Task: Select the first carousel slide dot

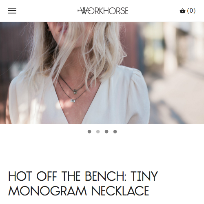Action: pos(89,131)
